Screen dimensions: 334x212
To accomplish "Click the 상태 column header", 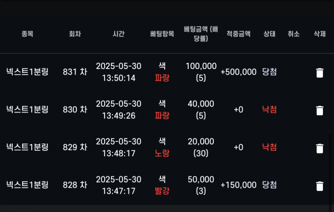I will pyautogui.click(x=269, y=34).
